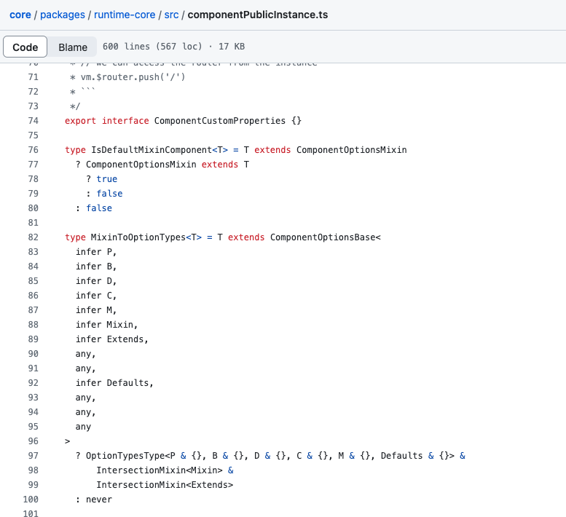
Task: Navigate to src folder breadcrumb
Action: [x=171, y=15]
